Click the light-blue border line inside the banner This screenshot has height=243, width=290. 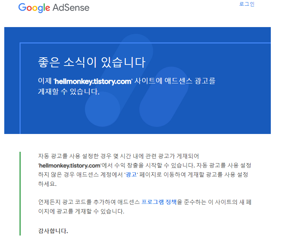coord(145,43)
